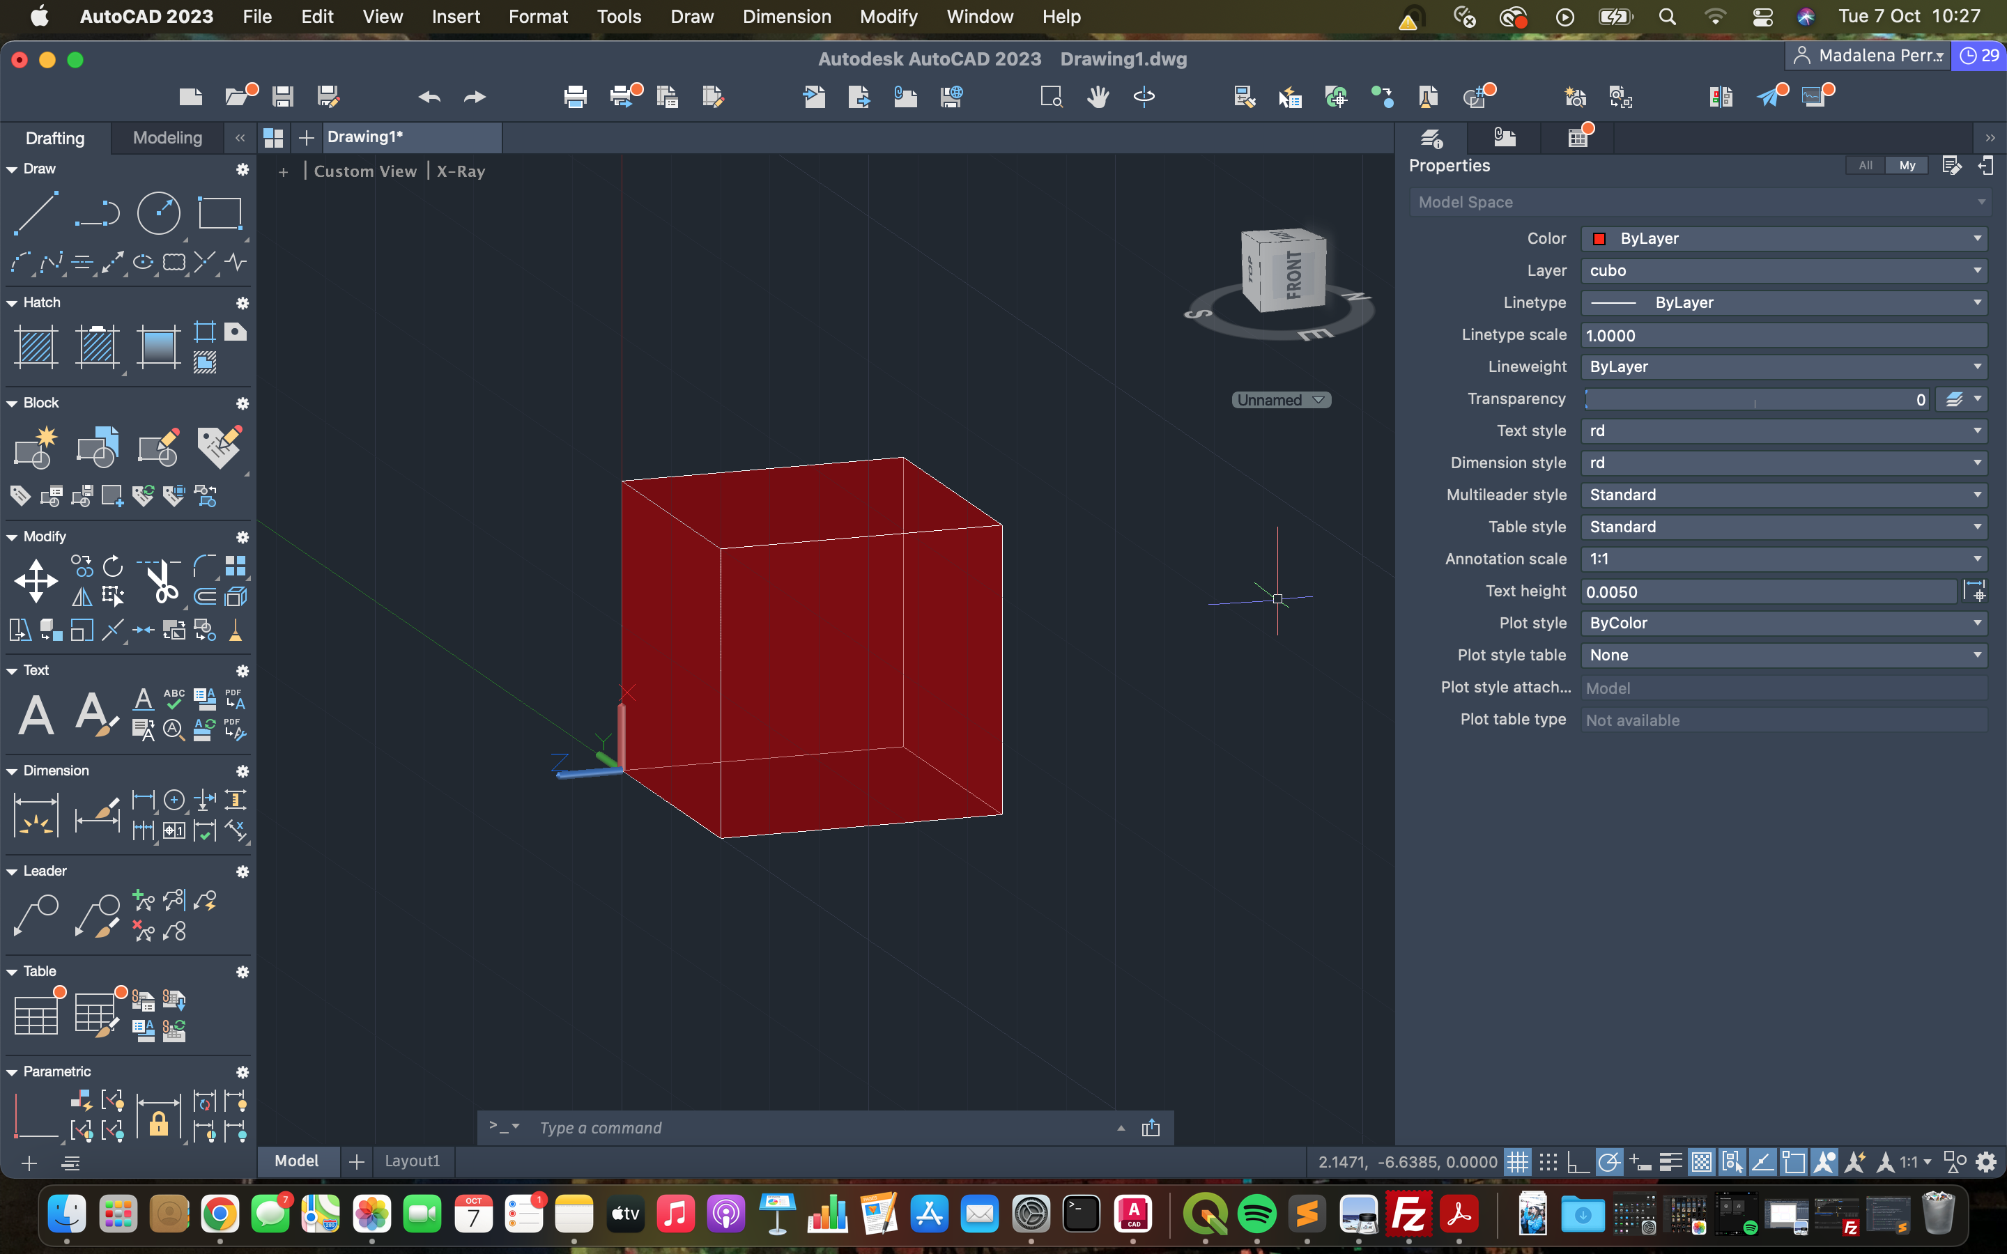Screen dimensions: 2007x1254
Task: Collapse the Hatch panel section
Action: [12, 303]
